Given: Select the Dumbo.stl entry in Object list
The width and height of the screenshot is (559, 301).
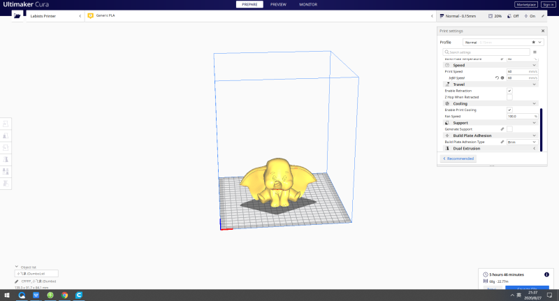Looking at the screenshot, I should pyautogui.click(x=36, y=274).
